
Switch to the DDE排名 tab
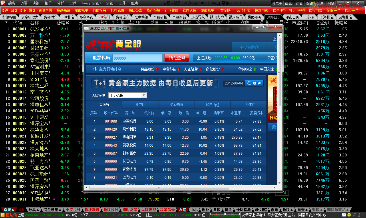tap(68, 17)
